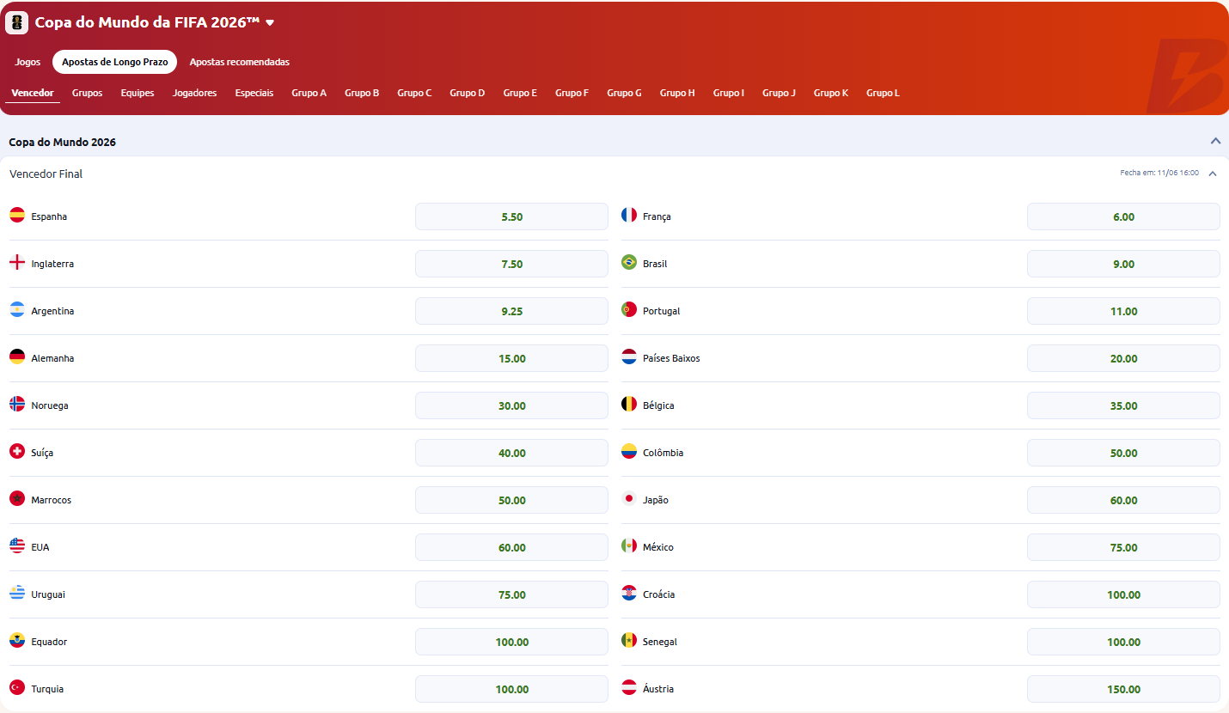
Task: Bet on Espanha at odds 5.50
Action: click(511, 216)
